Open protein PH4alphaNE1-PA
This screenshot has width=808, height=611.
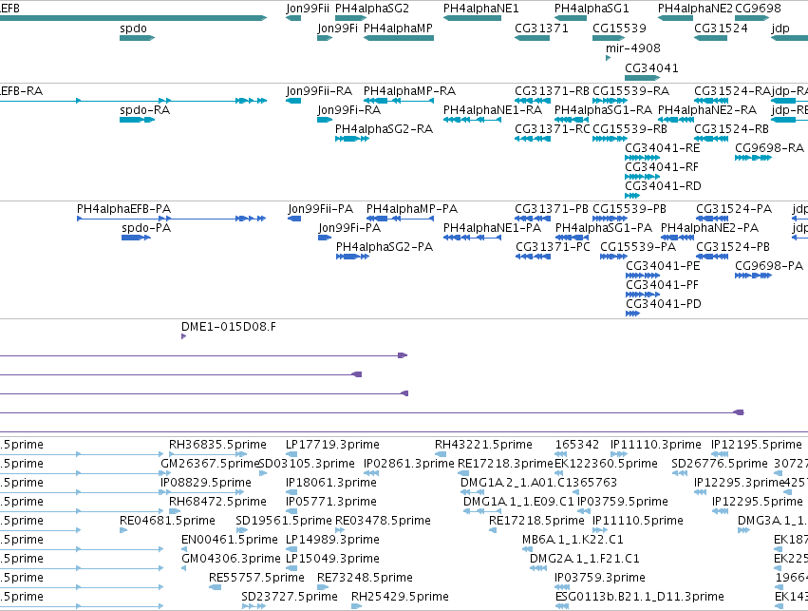coord(472,238)
